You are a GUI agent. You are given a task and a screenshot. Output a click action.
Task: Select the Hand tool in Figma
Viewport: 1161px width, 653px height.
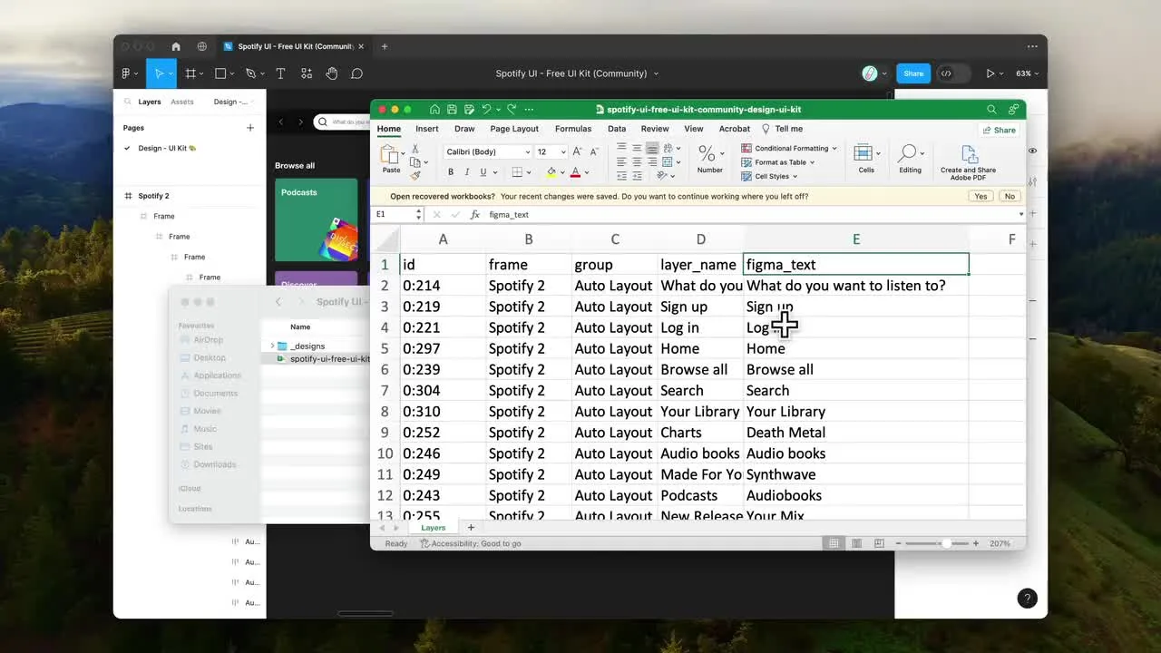(332, 73)
